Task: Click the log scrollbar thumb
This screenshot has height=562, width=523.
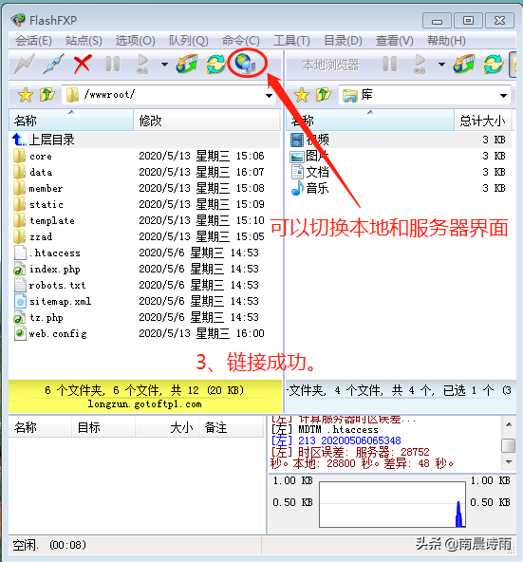Action: pos(509,446)
